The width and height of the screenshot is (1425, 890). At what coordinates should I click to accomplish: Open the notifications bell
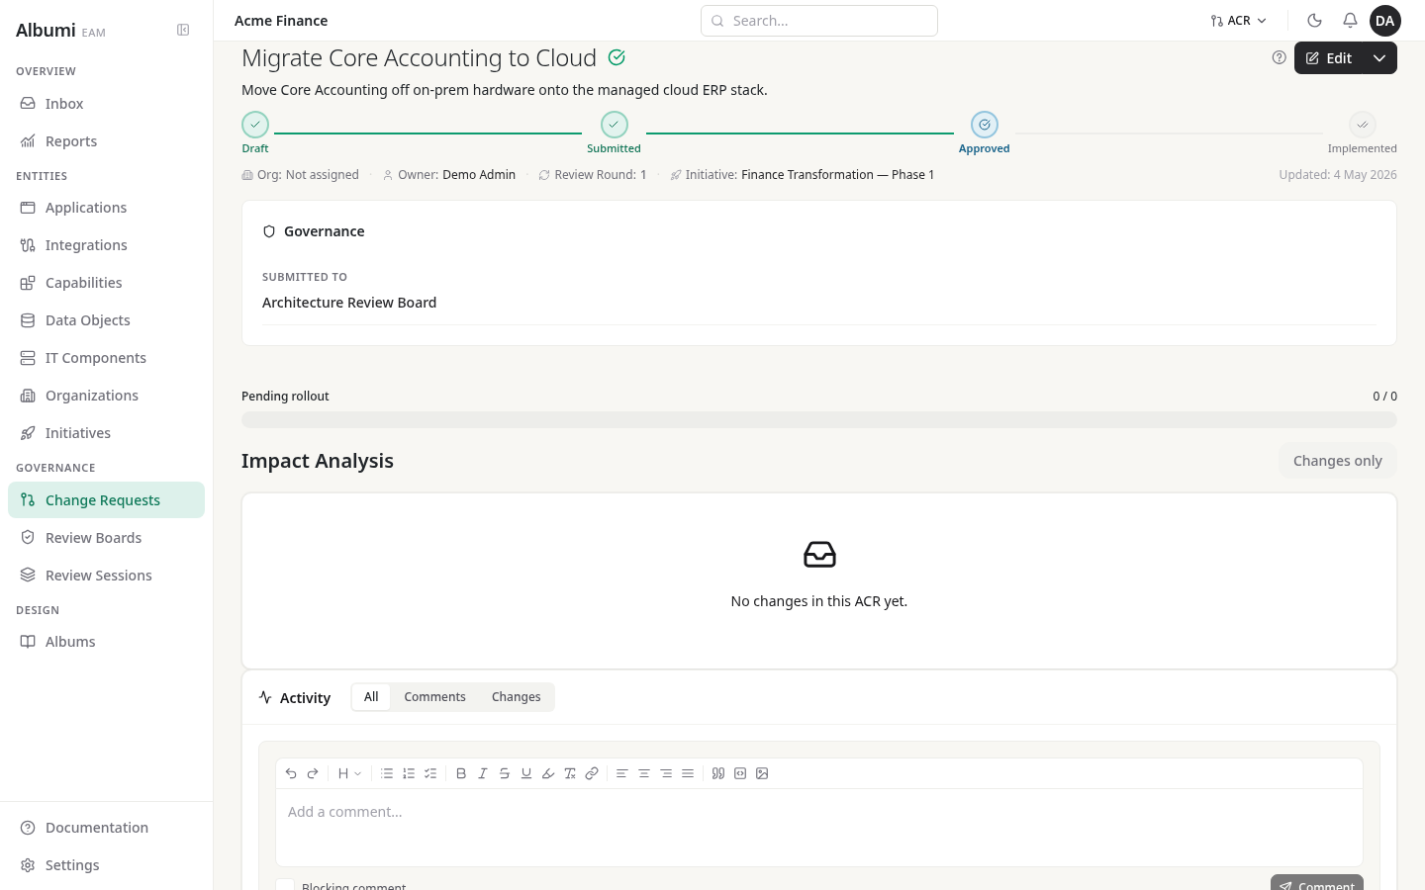[x=1350, y=20]
